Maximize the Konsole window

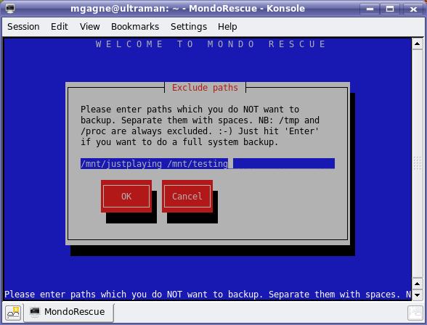[390, 9]
